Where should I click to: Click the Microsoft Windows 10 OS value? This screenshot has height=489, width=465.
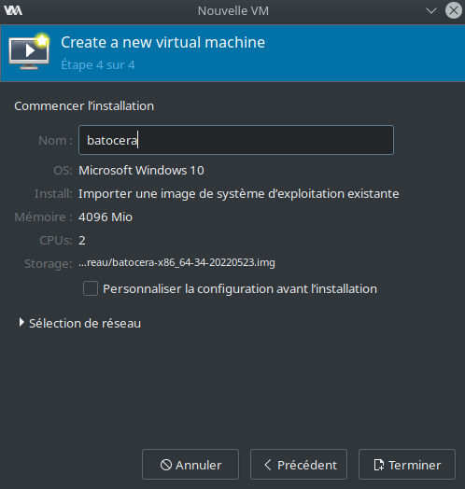coord(141,170)
